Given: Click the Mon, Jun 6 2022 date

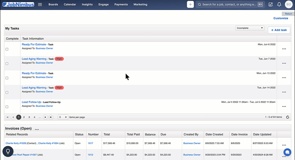Looking at the screenshot, I should tap(267, 44).
